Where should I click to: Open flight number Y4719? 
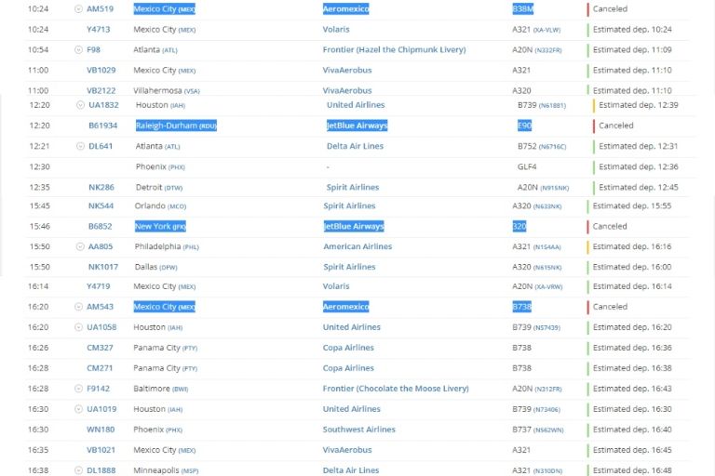pos(98,286)
